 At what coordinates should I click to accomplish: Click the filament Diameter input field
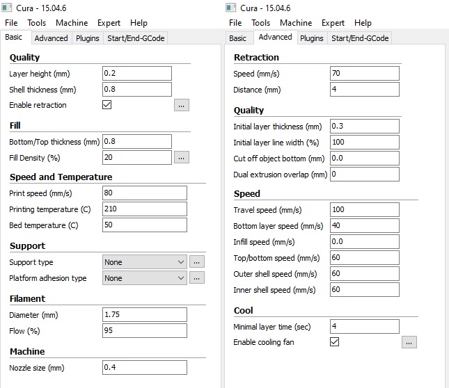[x=145, y=315]
